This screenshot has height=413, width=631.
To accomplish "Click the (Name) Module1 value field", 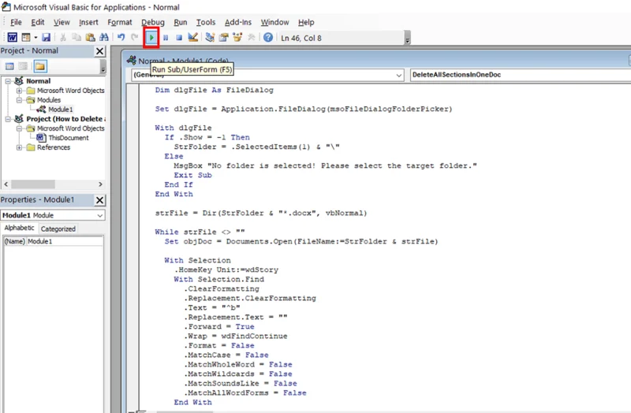I will (65, 241).
